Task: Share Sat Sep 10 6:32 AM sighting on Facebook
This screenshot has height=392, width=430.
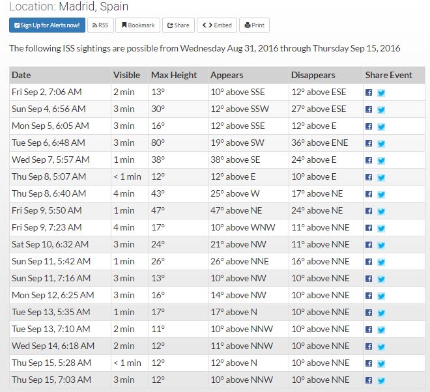Action: 369,245
